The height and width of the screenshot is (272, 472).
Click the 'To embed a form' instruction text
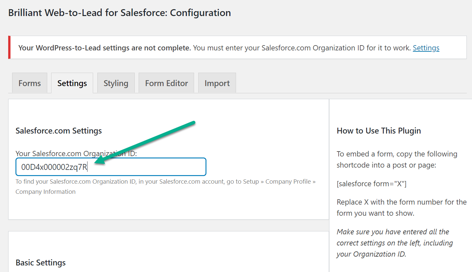pyautogui.click(x=397, y=159)
